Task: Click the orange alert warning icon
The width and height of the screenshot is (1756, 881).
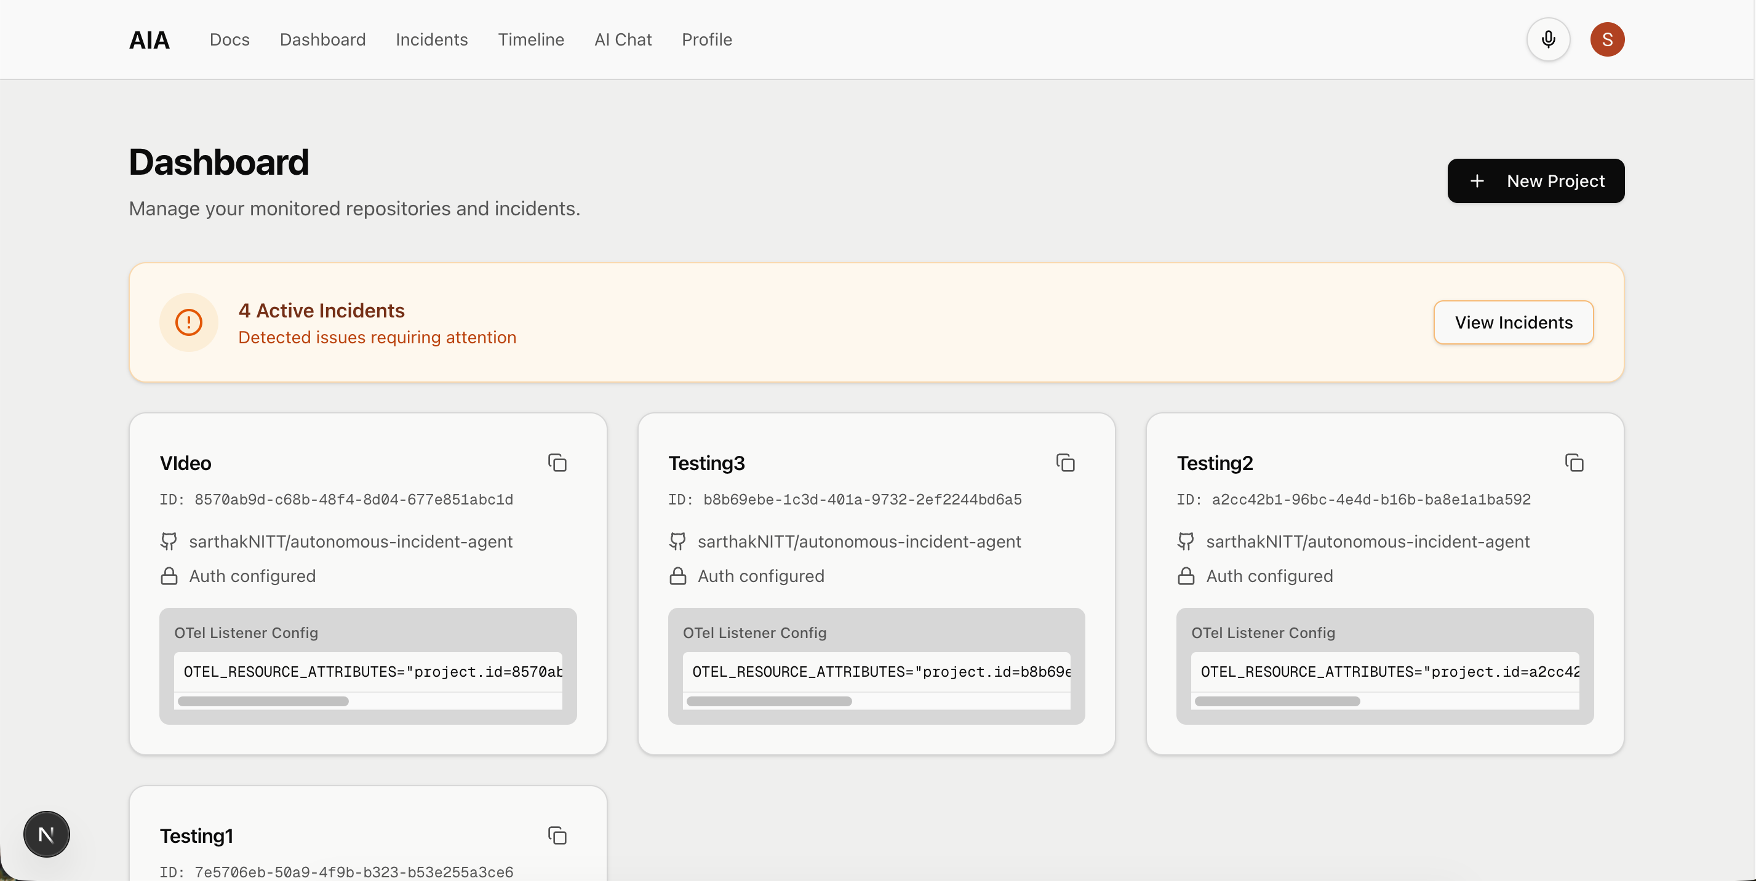Action: [189, 322]
